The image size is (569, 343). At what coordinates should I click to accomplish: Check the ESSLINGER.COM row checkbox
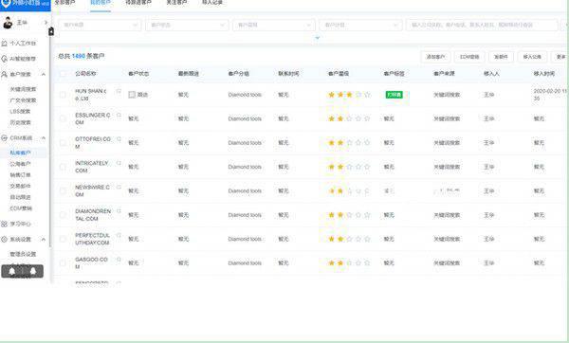pos(63,118)
